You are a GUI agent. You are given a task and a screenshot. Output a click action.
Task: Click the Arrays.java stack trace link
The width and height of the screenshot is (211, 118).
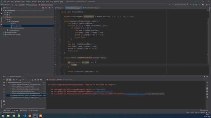pos(97,89)
